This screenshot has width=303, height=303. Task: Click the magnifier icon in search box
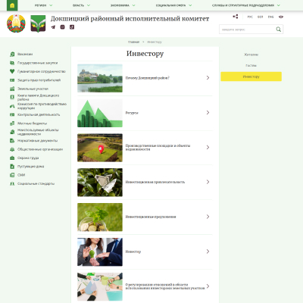pyautogui.click(x=278, y=30)
